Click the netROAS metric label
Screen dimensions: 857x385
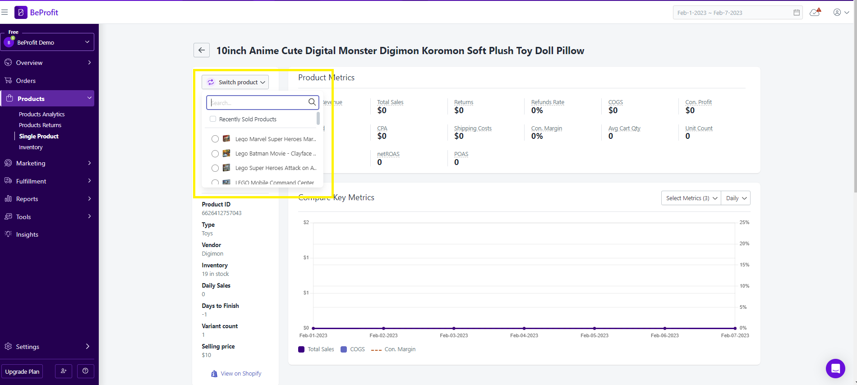point(388,154)
